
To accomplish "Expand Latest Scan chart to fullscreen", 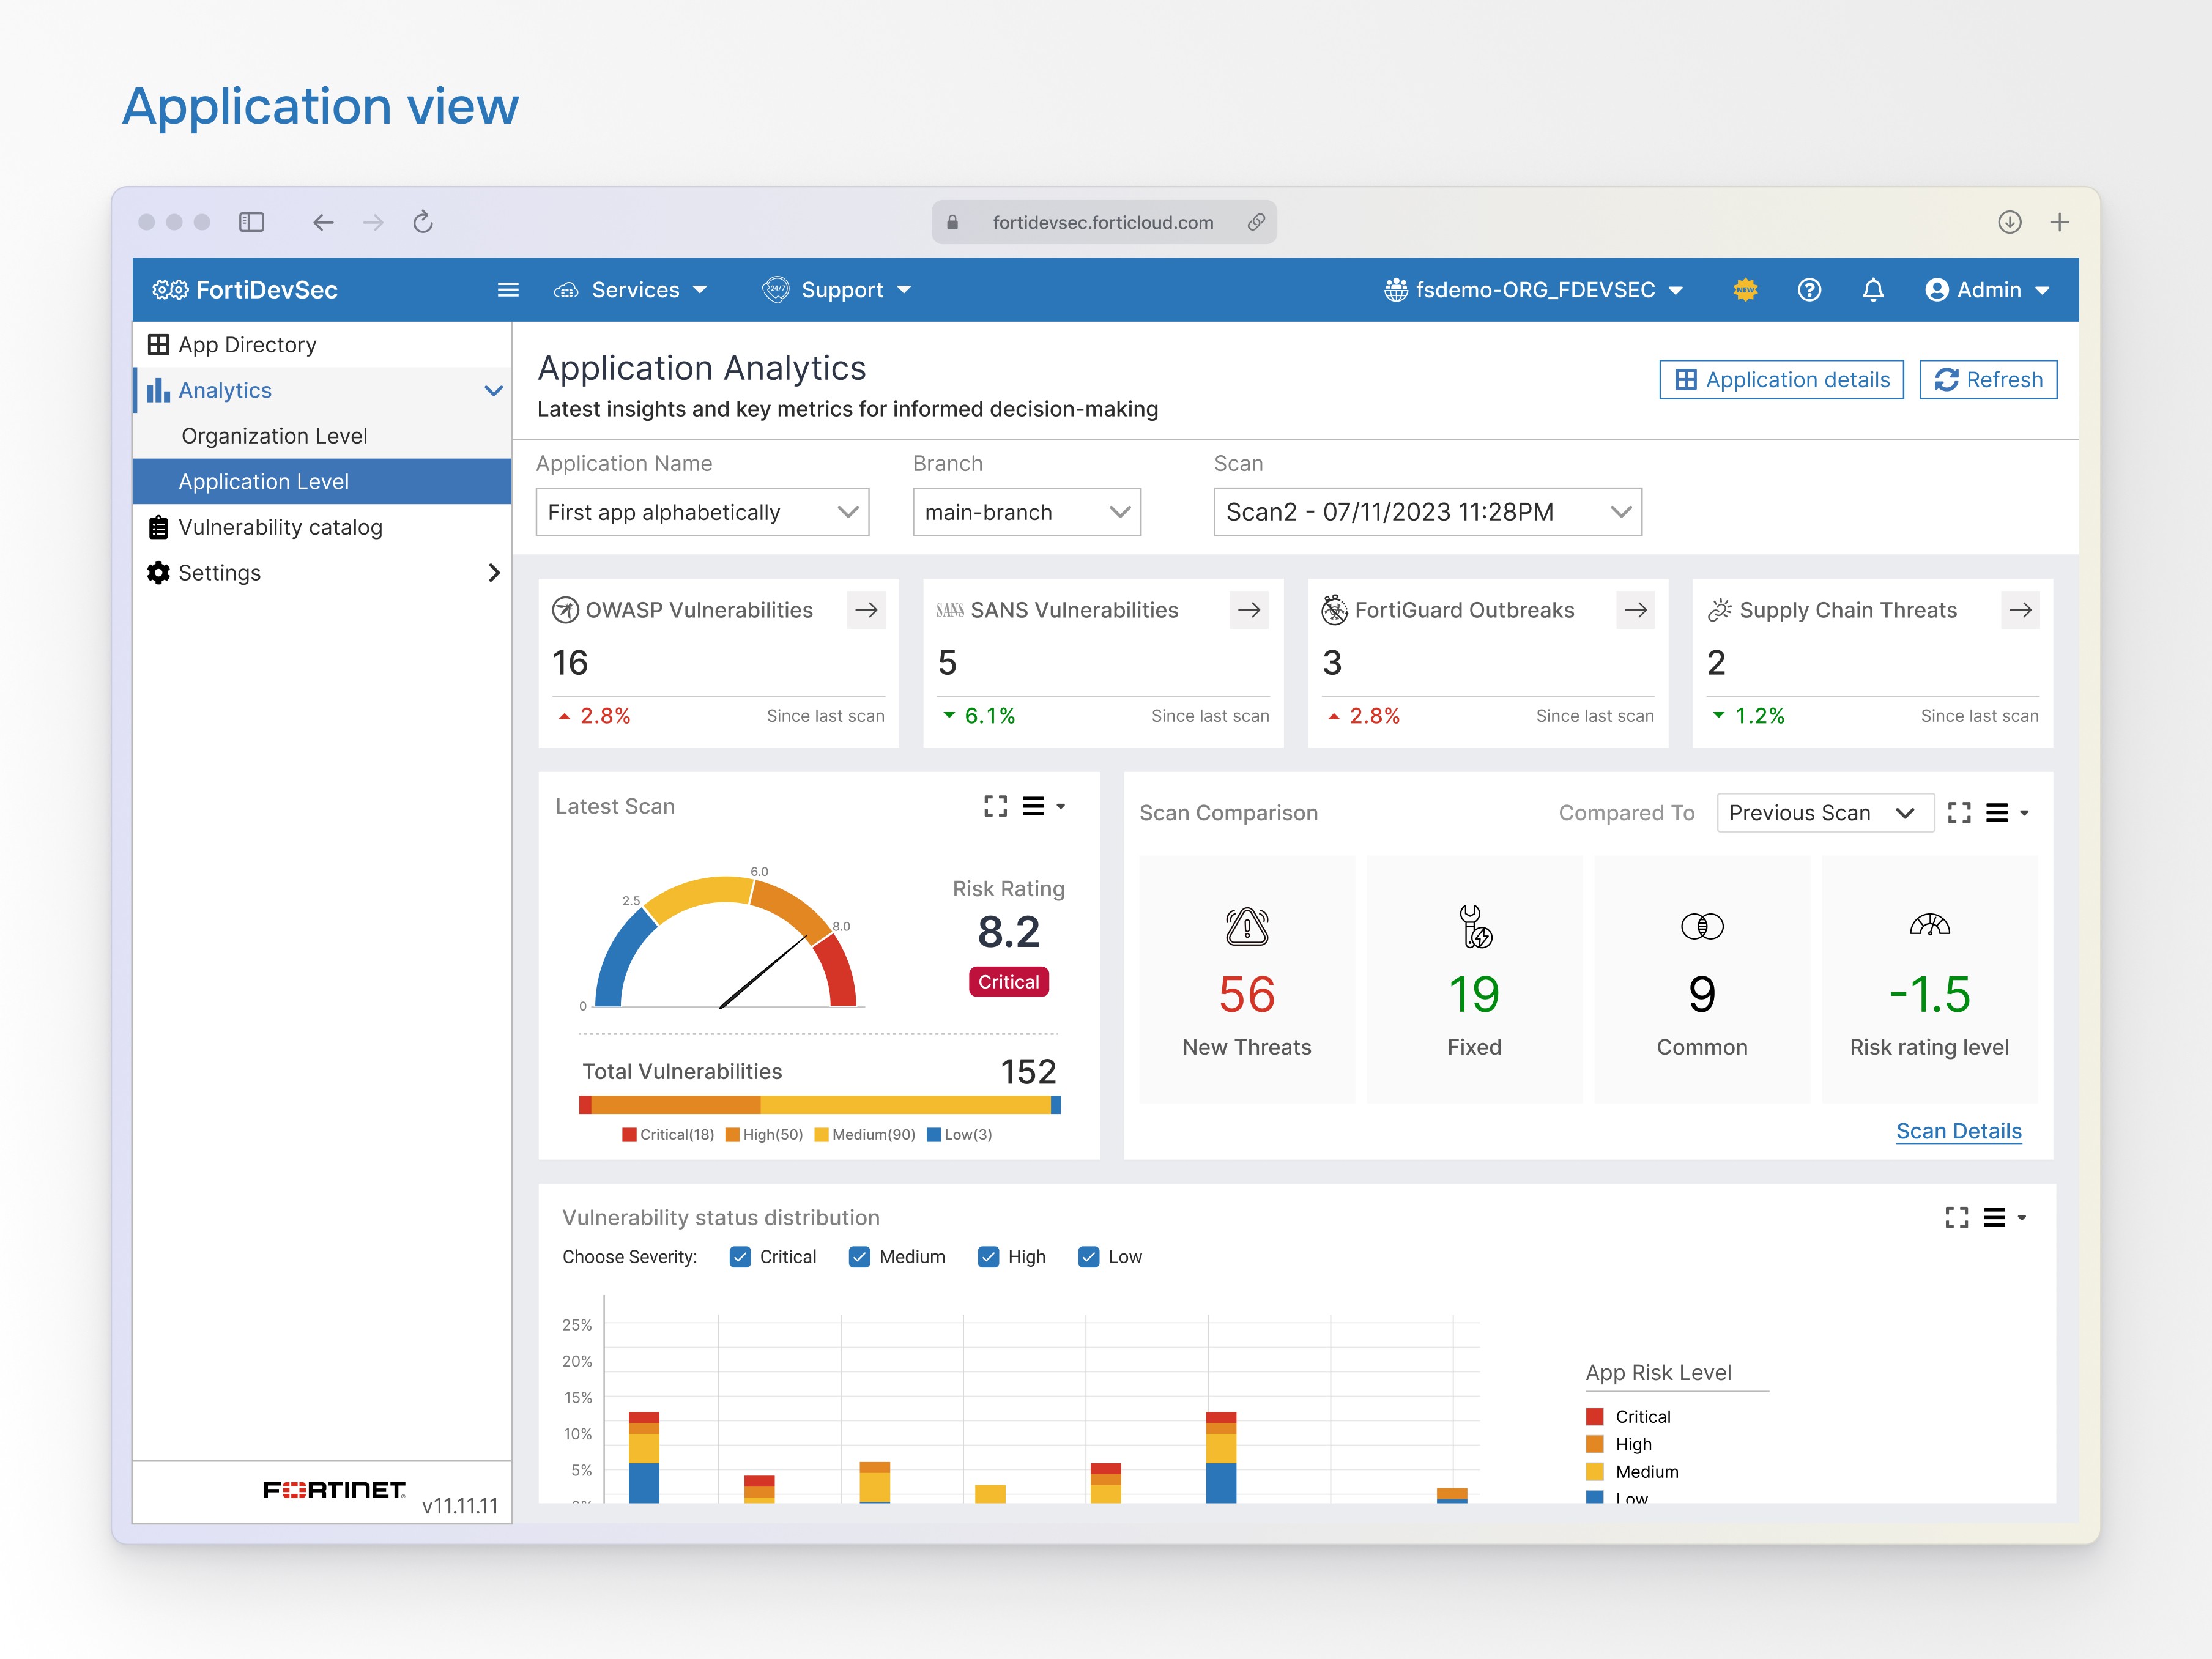I will click(x=995, y=806).
